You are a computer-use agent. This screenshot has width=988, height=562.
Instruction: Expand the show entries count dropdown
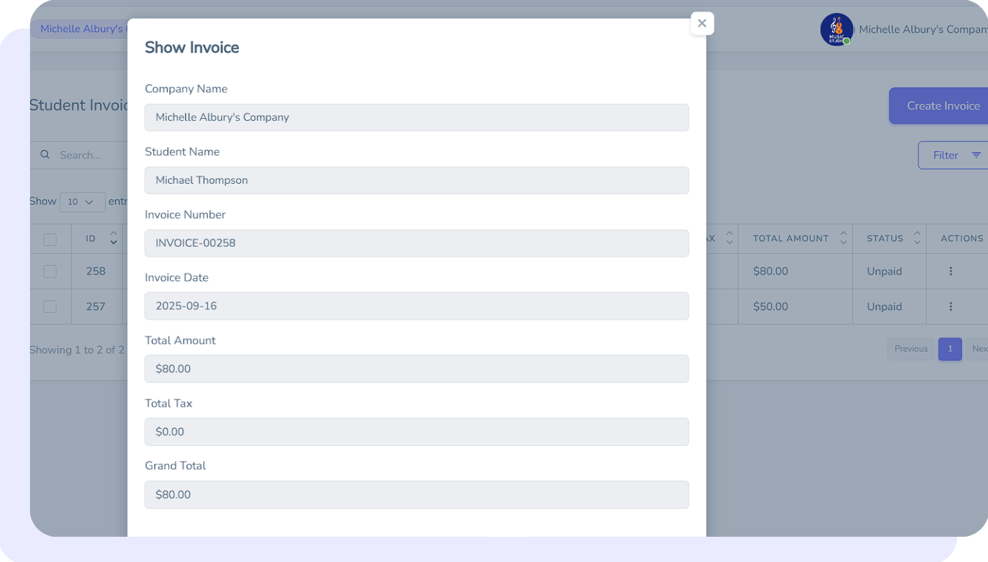click(82, 202)
